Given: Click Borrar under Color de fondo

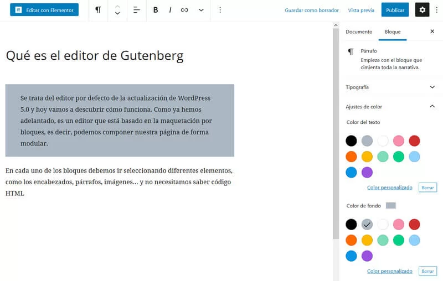Looking at the screenshot, I should [x=427, y=271].
